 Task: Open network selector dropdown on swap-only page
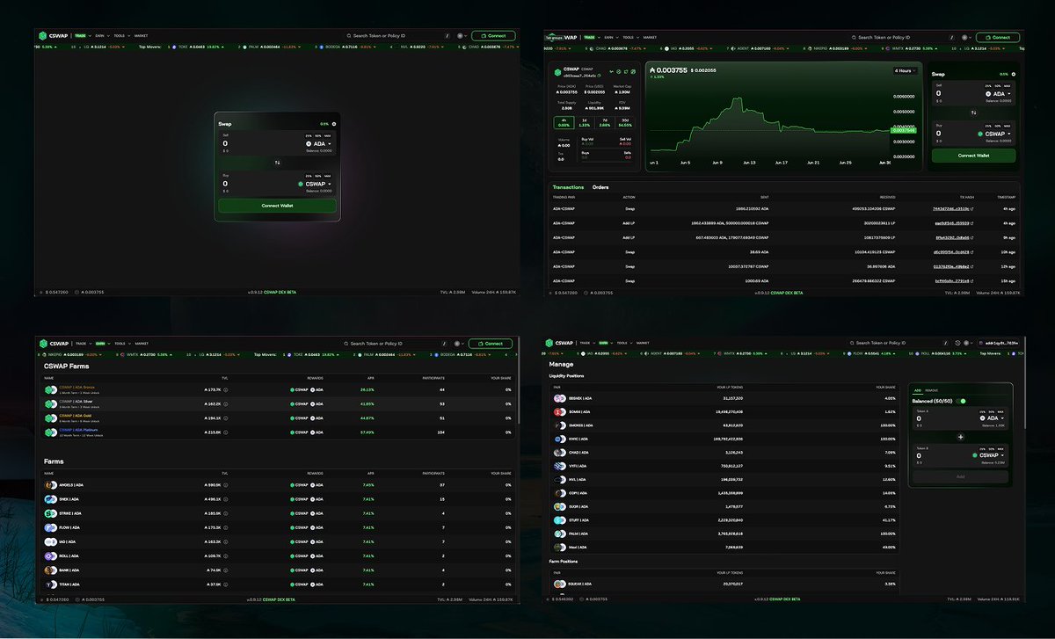[x=462, y=36]
